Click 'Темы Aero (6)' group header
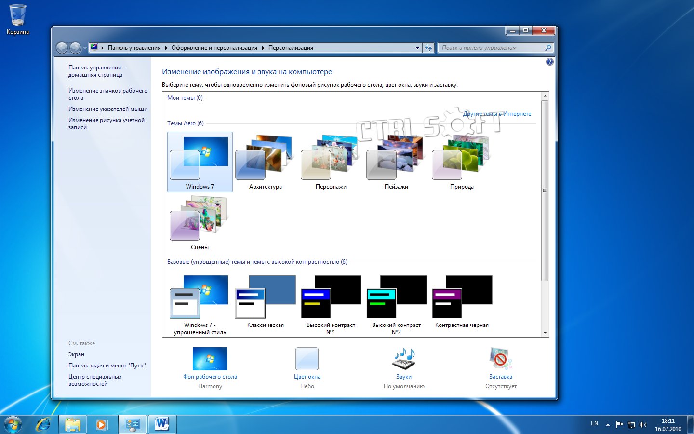 point(186,123)
